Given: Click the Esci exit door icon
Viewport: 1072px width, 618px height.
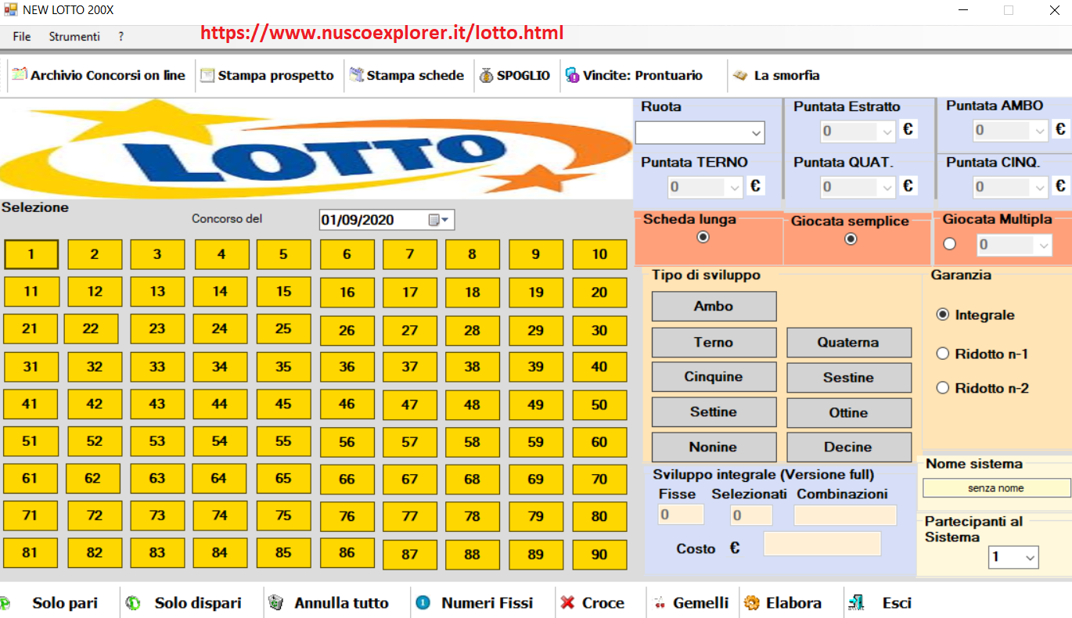Looking at the screenshot, I should pyautogui.click(x=856, y=603).
